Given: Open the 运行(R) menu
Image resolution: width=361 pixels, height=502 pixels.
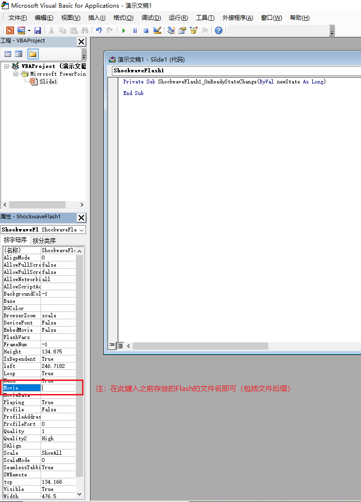Looking at the screenshot, I should (179, 18).
